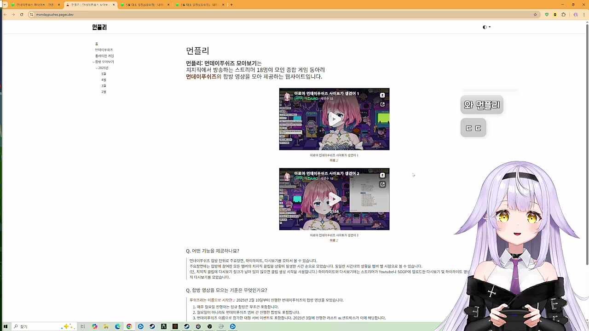This screenshot has height=331, width=589.
Task: Open 플레이한 게임 in the sidebar
Action: point(104,56)
